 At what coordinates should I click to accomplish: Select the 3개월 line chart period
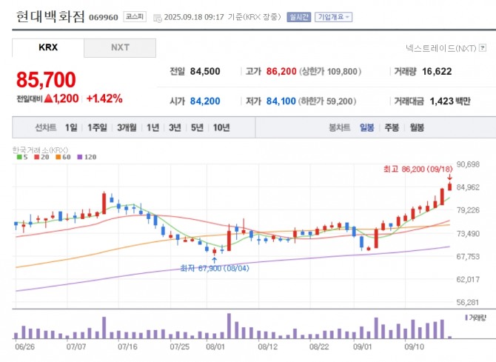[127, 127]
